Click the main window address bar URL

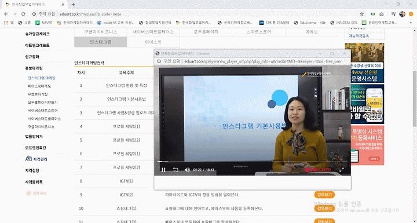pos(90,14)
